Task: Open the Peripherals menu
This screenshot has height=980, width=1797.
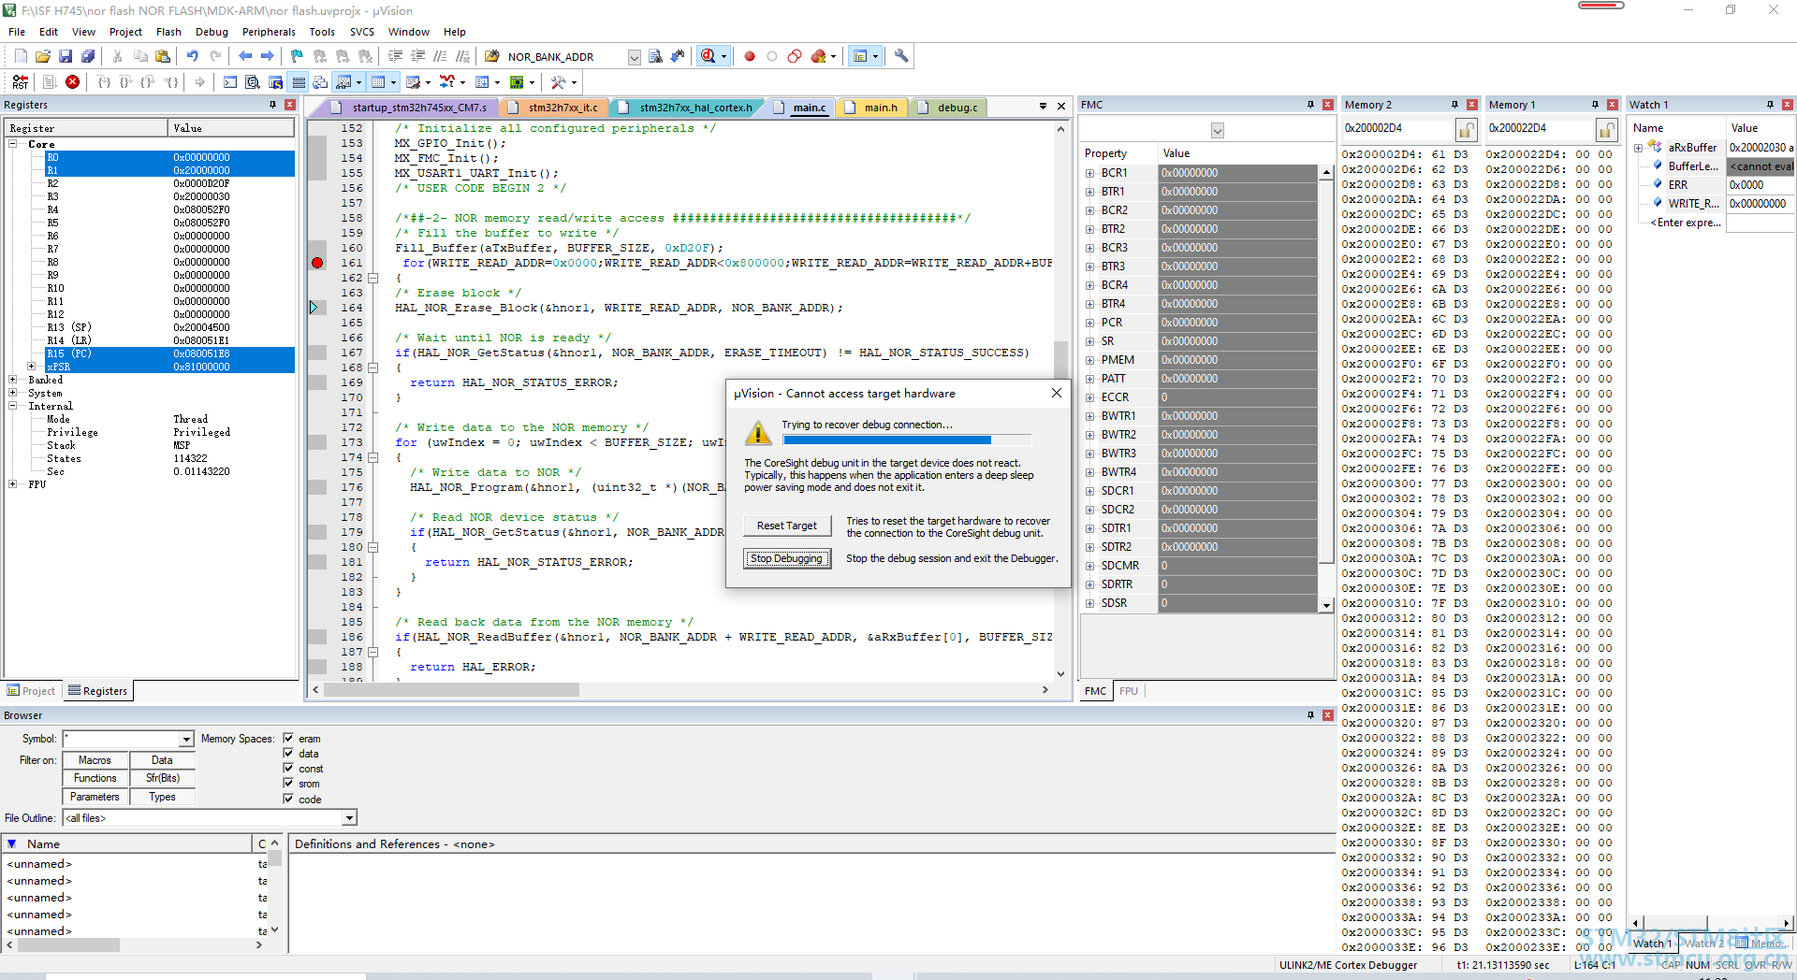Action: (x=269, y=32)
